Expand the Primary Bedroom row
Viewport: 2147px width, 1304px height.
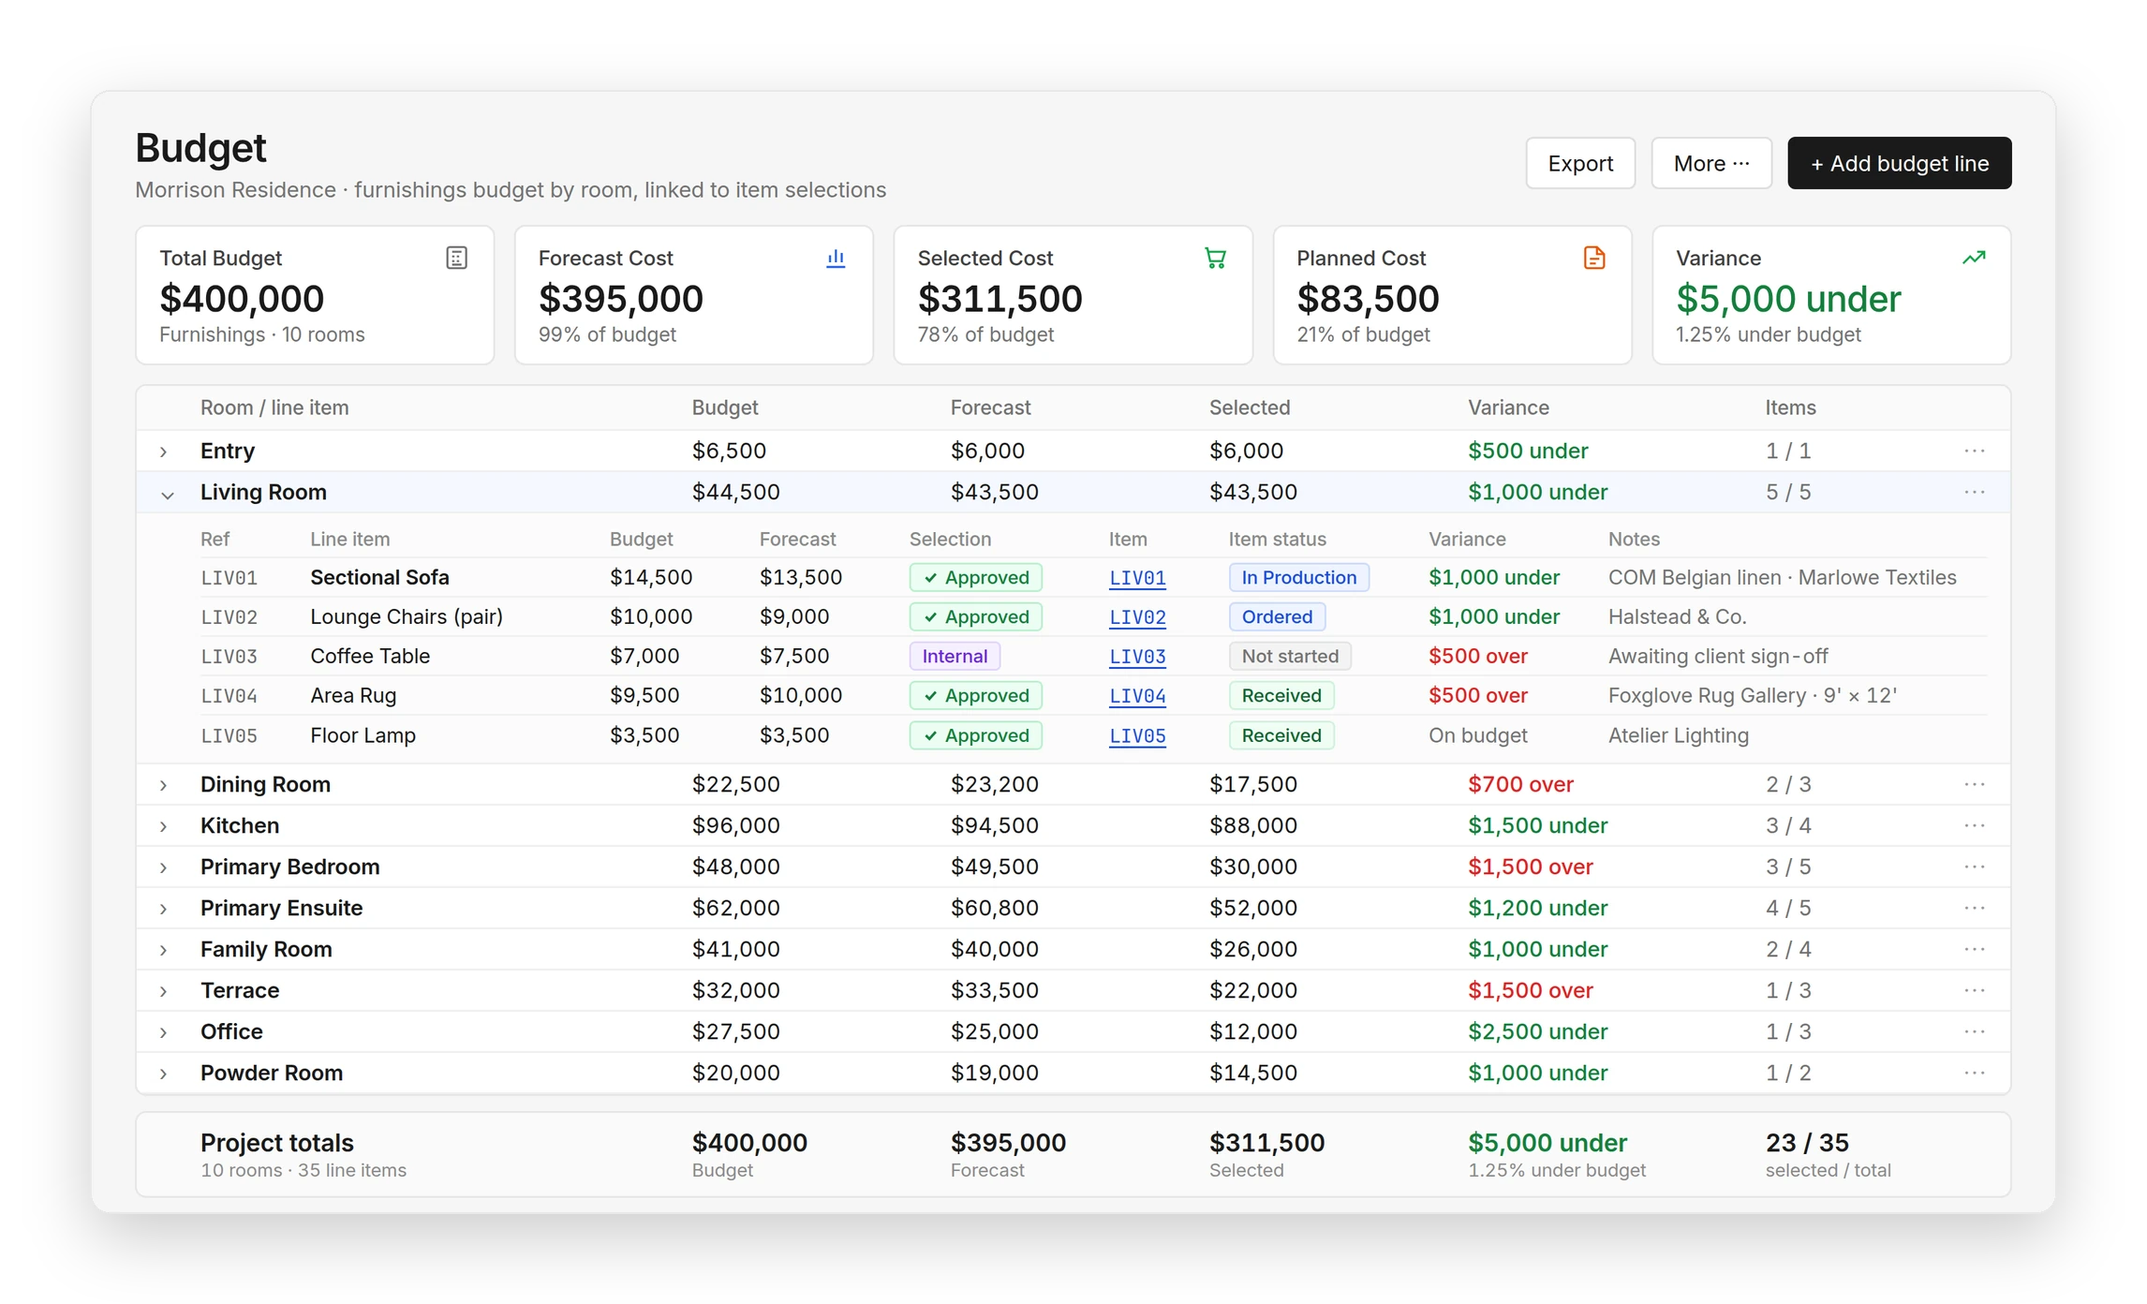pyautogui.click(x=164, y=867)
